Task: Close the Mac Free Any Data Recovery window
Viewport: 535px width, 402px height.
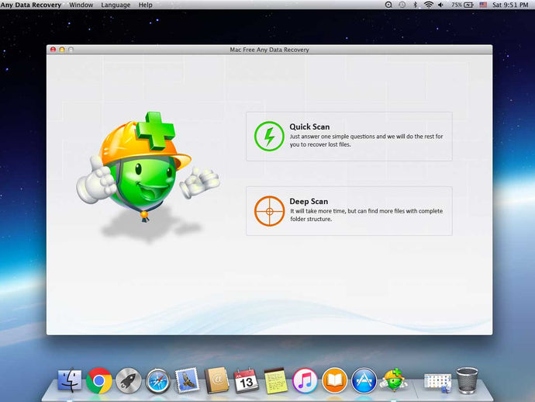Action: 53,50
